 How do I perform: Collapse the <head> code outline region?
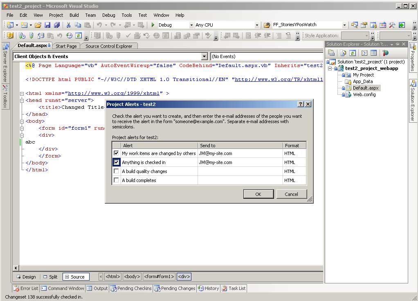coord(22,101)
